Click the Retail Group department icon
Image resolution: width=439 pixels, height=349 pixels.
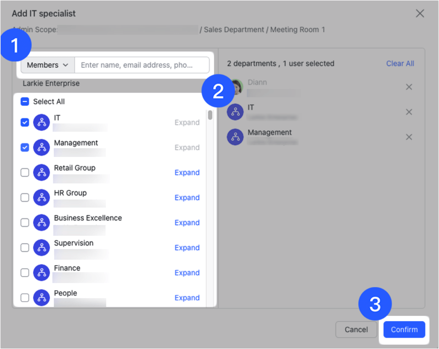[41, 172]
